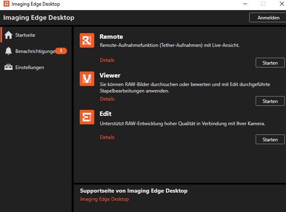Click the Startseite home icon

pos(8,35)
